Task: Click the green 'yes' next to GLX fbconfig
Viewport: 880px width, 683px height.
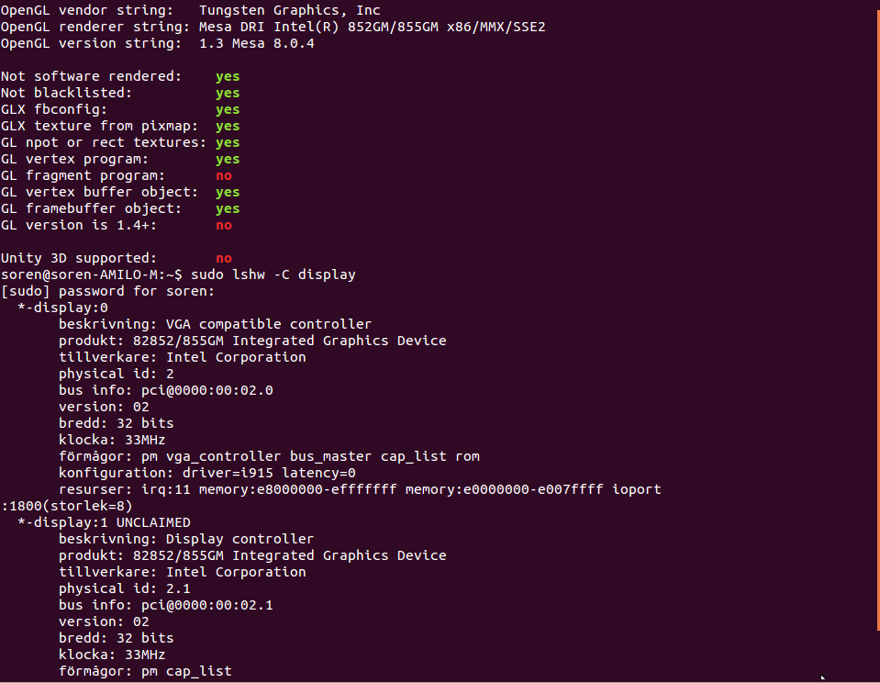Action: point(228,109)
